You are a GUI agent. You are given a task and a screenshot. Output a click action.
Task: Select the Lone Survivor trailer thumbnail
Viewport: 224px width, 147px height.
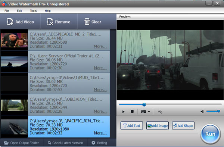[14, 62]
